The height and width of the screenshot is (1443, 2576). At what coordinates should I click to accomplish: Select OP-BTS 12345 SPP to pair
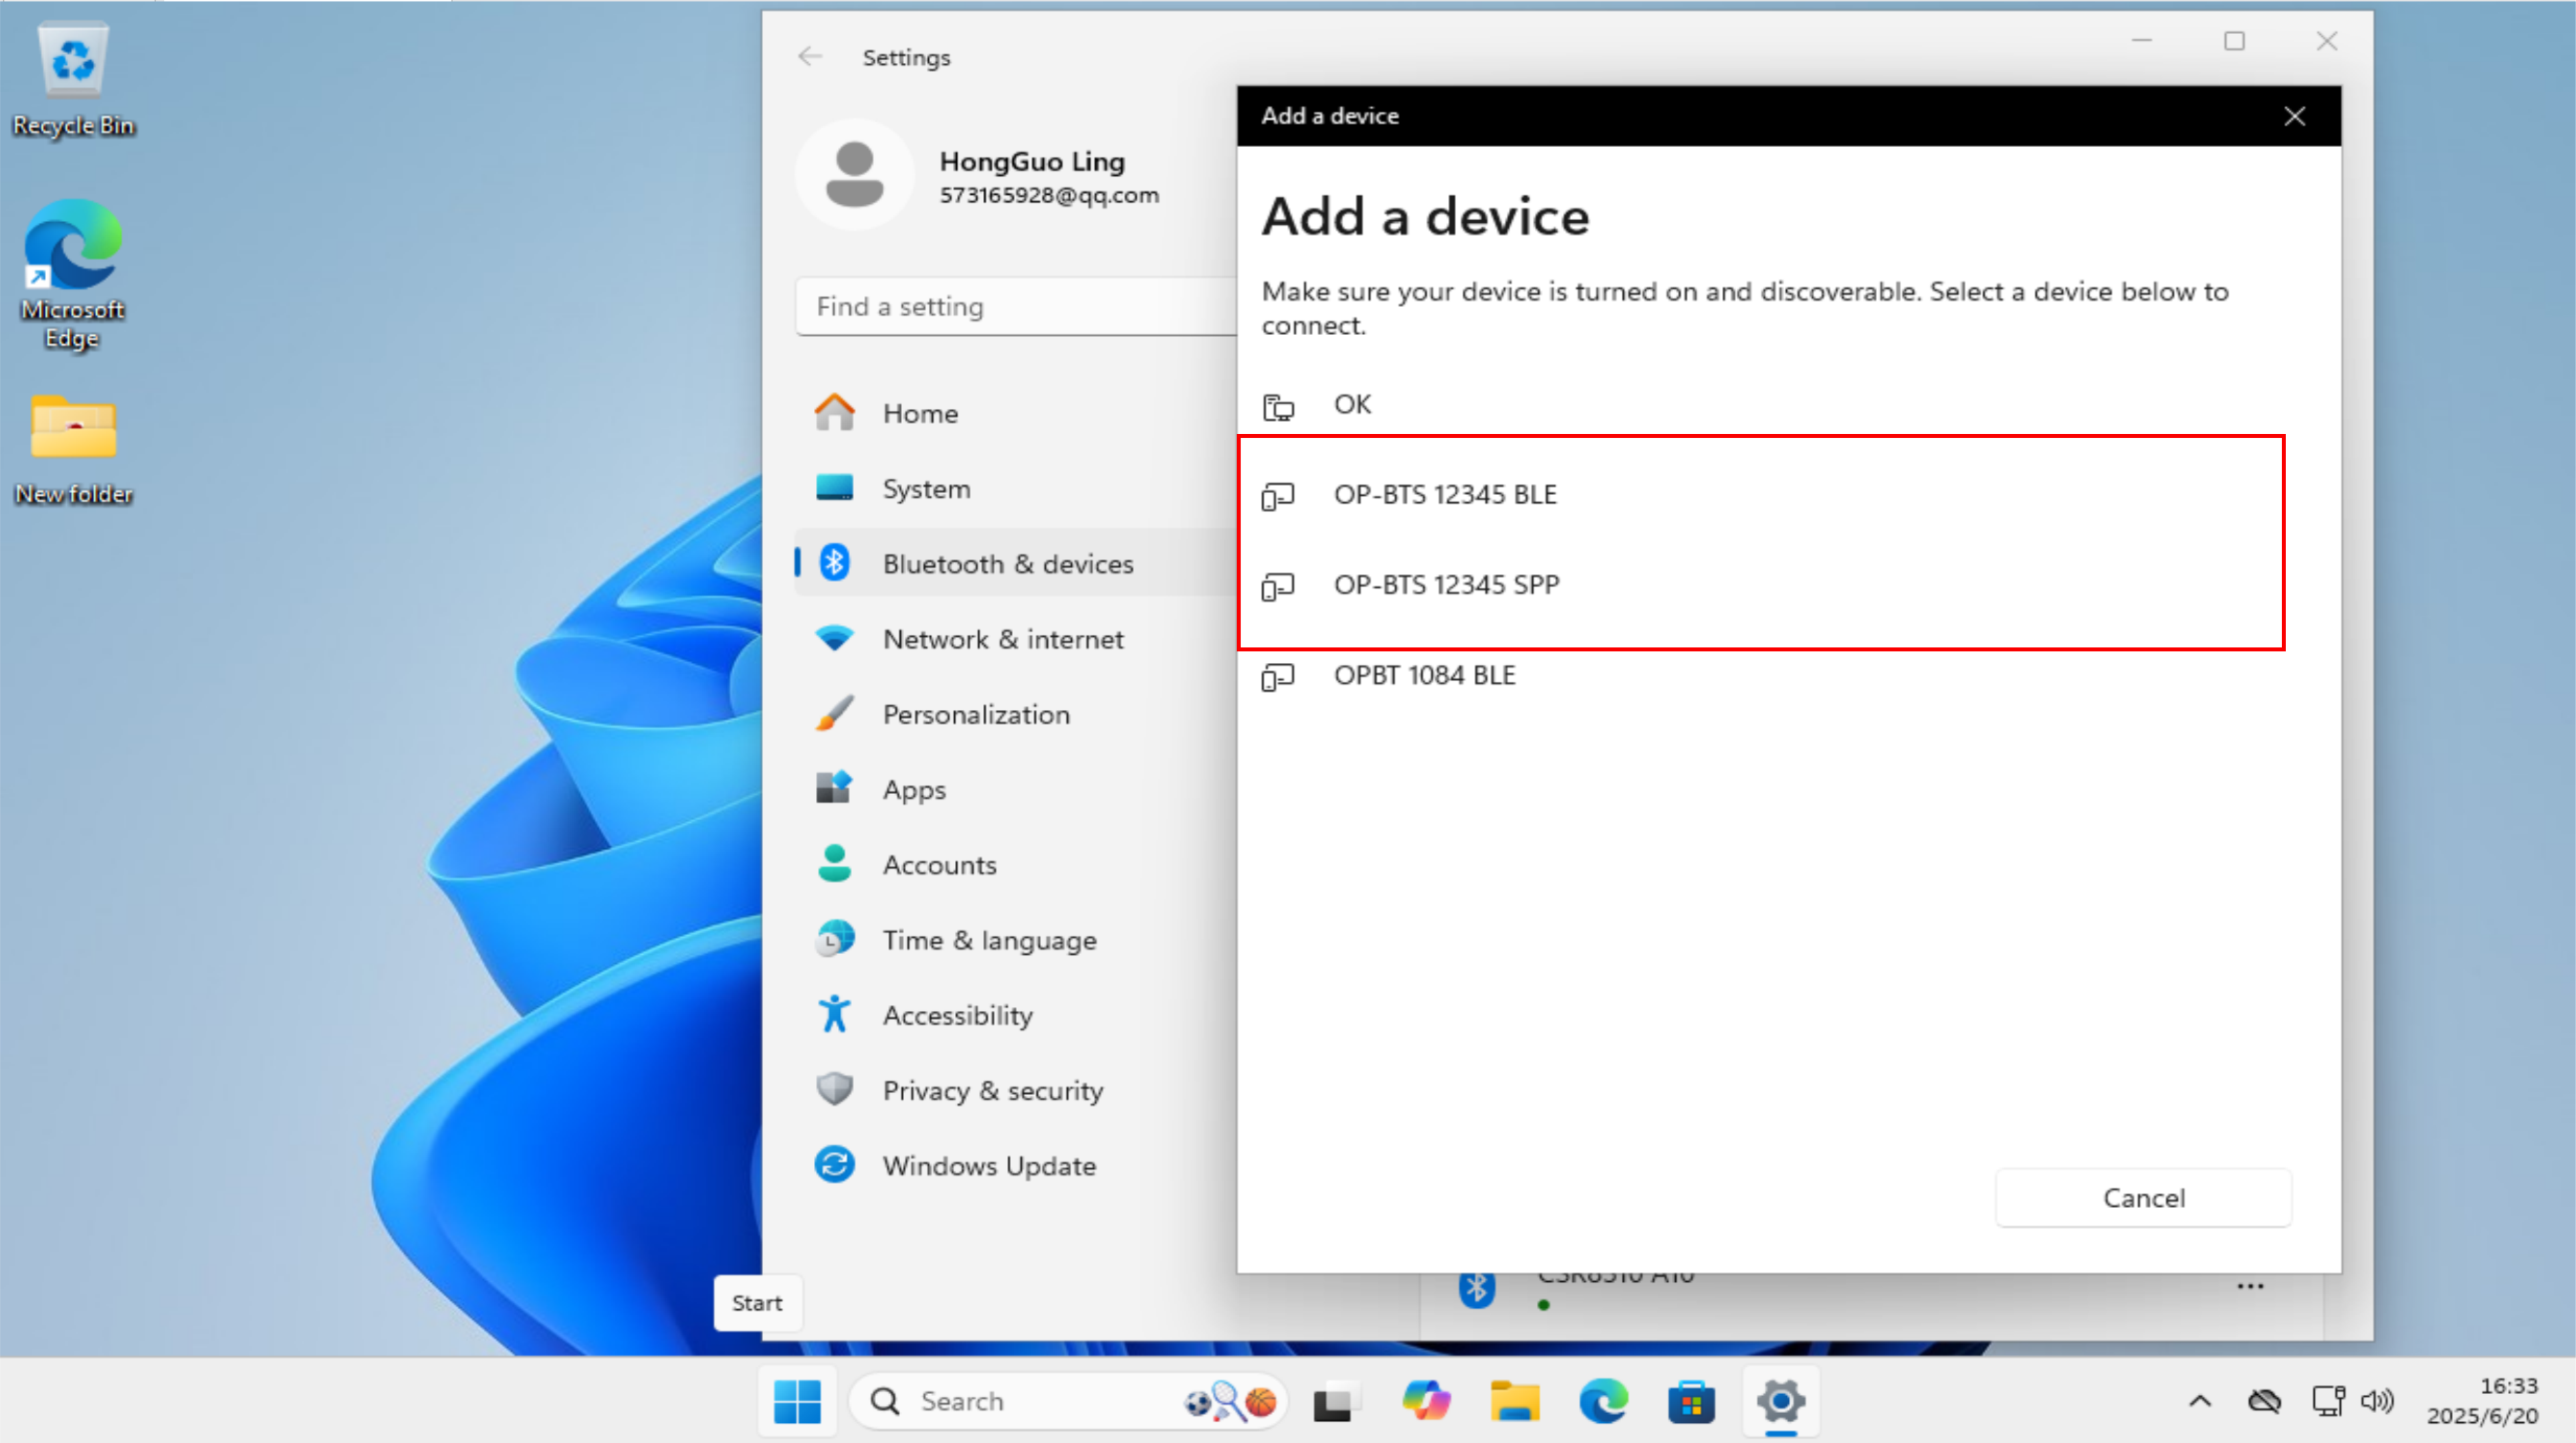(1447, 583)
